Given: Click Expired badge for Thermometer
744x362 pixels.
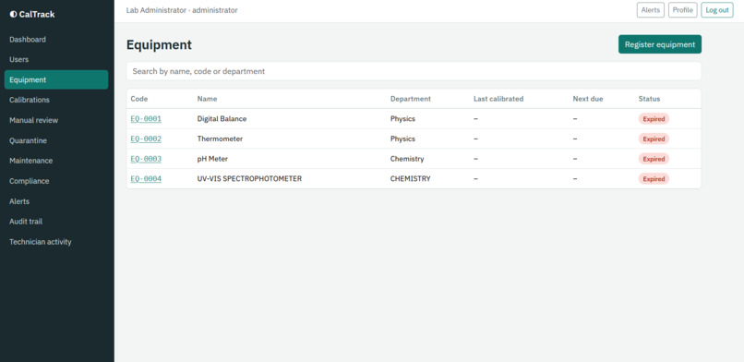Looking at the screenshot, I should coord(654,139).
